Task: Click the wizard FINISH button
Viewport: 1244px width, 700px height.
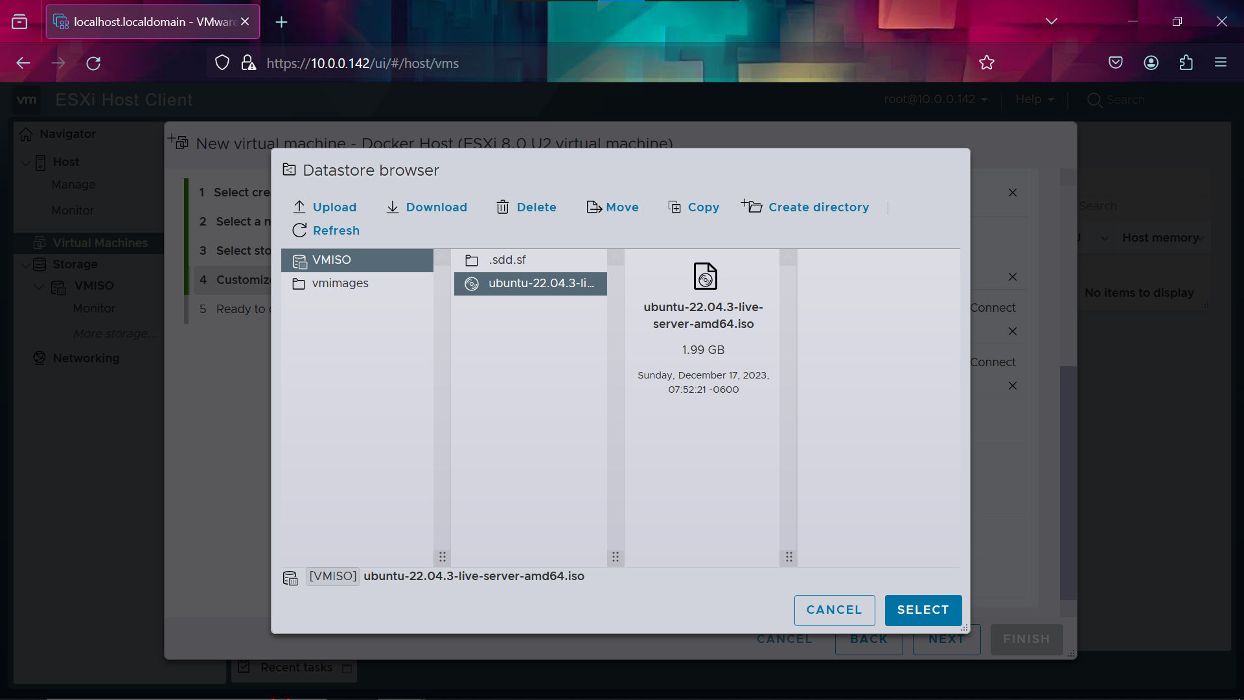Action: (x=1026, y=639)
